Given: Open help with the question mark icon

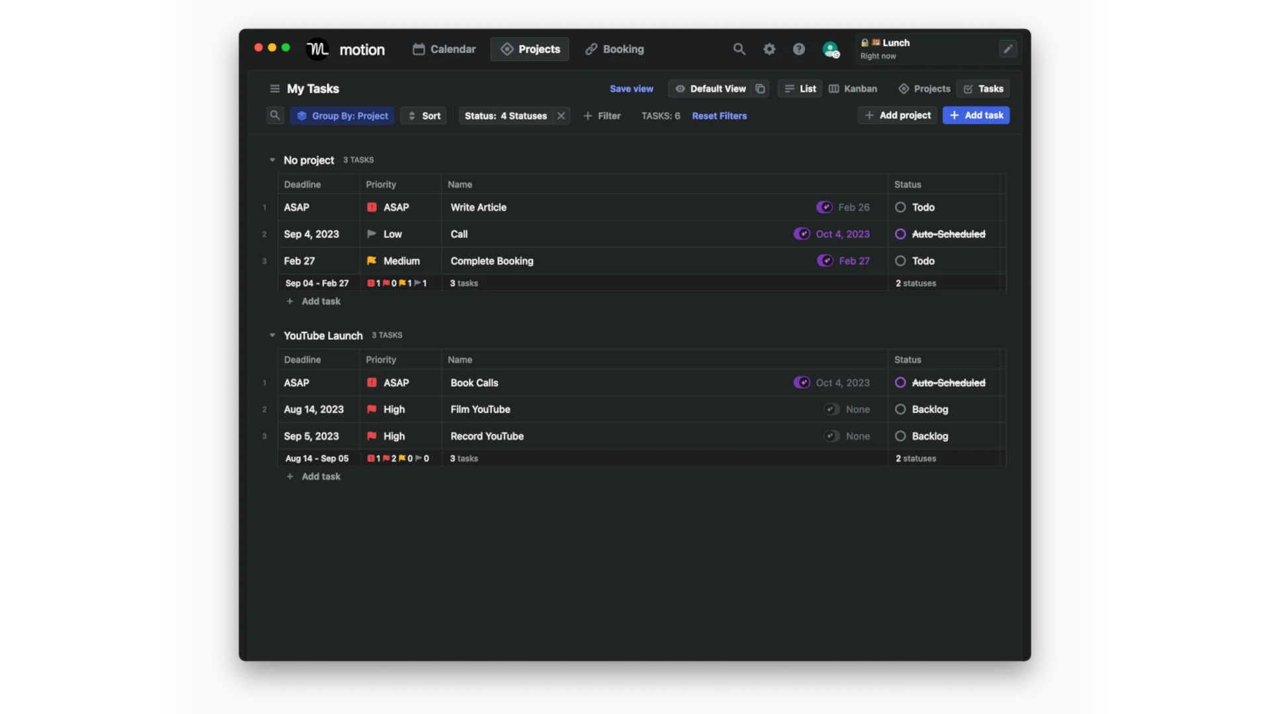Looking at the screenshot, I should 799,49.
